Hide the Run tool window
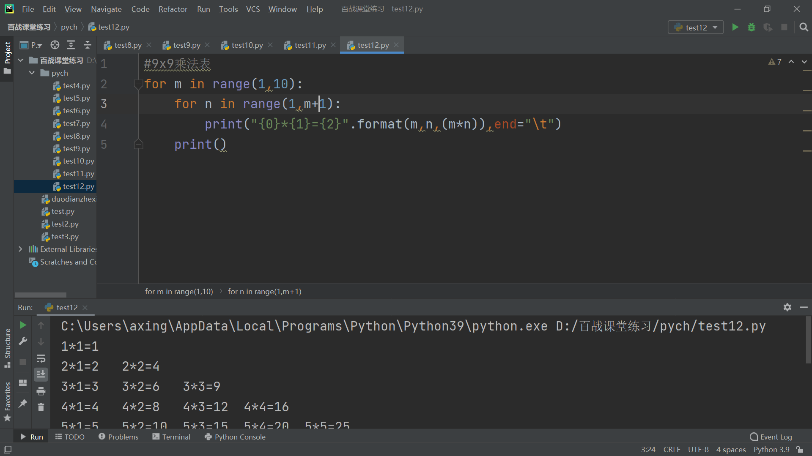This screenshot has height=456, width=812. [x=804, y=308]
